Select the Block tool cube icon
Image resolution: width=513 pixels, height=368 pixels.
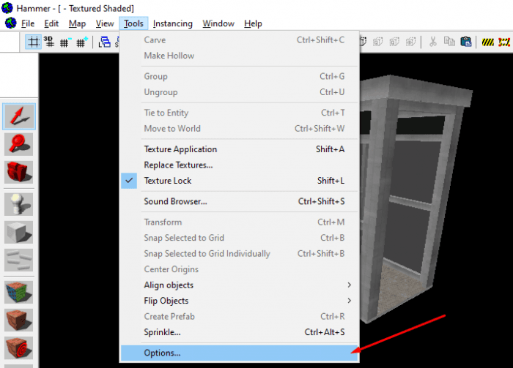tap(18, 232)
